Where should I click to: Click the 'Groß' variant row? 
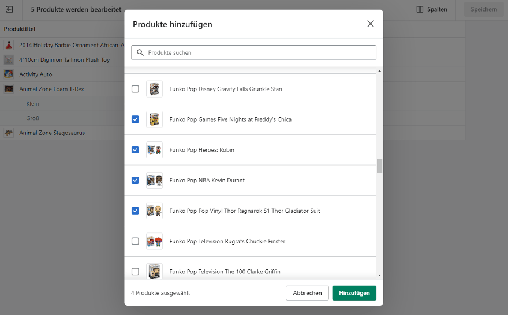pyautogui.click(x=32, y=118)
